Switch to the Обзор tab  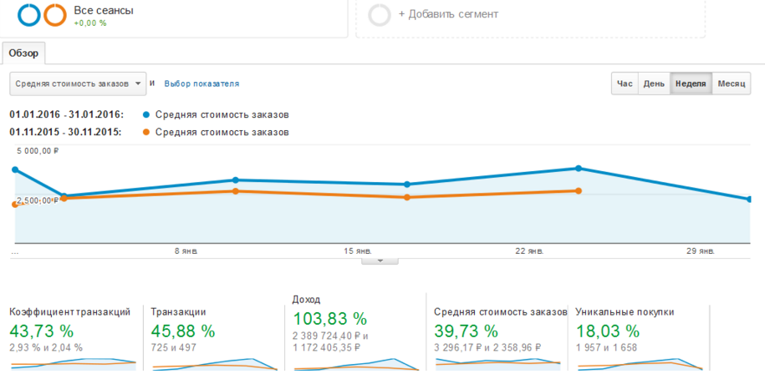[x=23, y=53]
